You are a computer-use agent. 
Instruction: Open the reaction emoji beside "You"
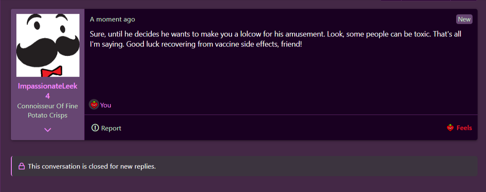94,105
